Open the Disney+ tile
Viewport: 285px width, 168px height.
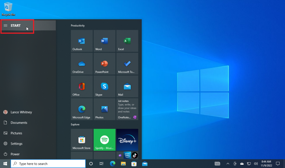tap(127, 140)
